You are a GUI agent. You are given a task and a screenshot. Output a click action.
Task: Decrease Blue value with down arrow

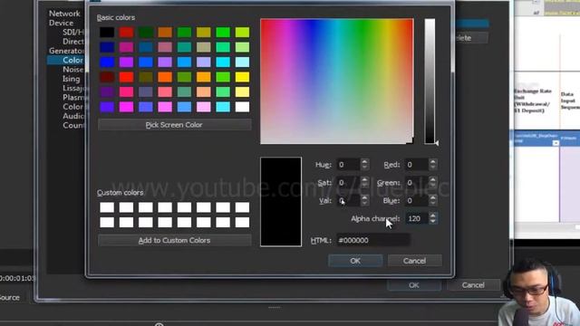pos(433,204)
